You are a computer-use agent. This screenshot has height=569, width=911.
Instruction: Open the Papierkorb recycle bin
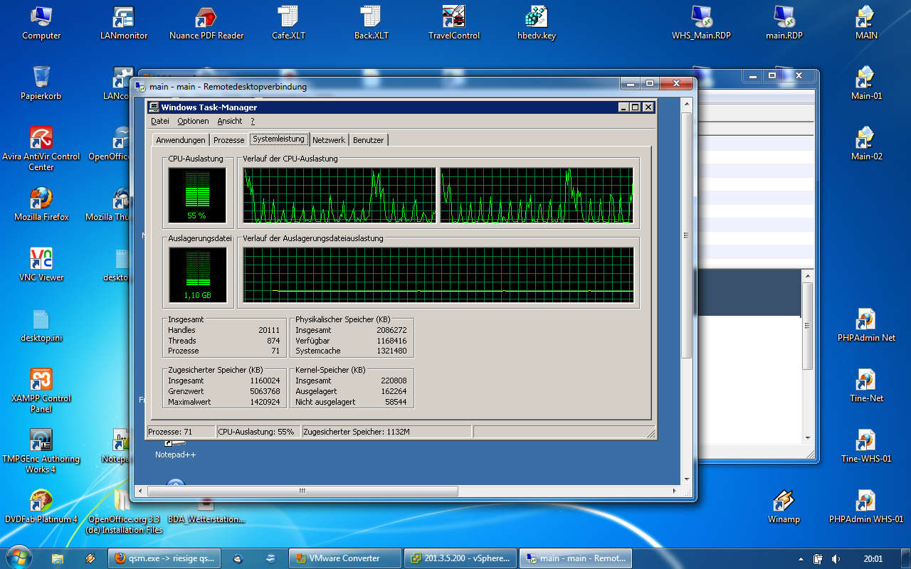41,83
